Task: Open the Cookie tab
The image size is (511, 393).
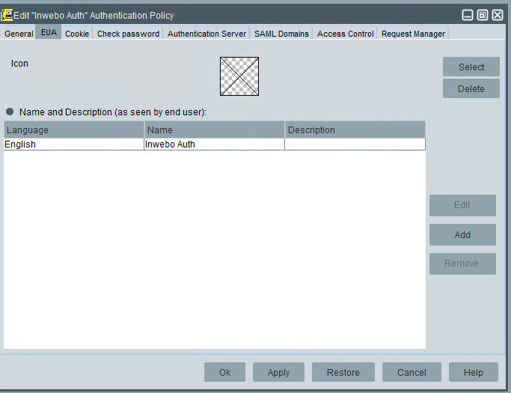Action: (x=77, y=34)
